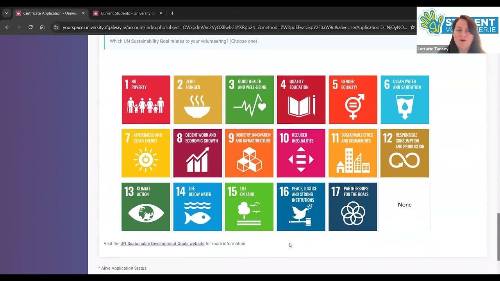Close the Certificate Application tab
Image resolution: width=500 pixels, height=281 pixels.
(x=83, y=13)
